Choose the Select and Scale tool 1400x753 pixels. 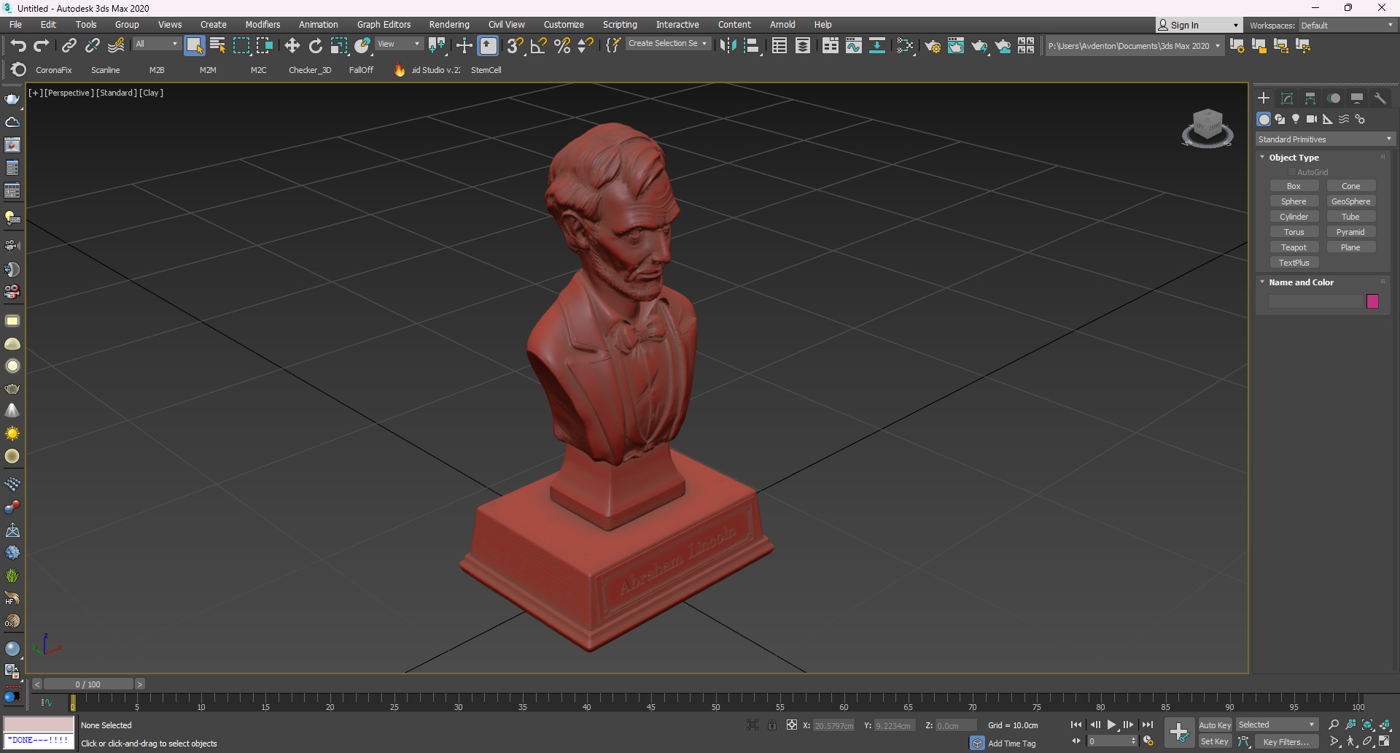coord(339,46)
